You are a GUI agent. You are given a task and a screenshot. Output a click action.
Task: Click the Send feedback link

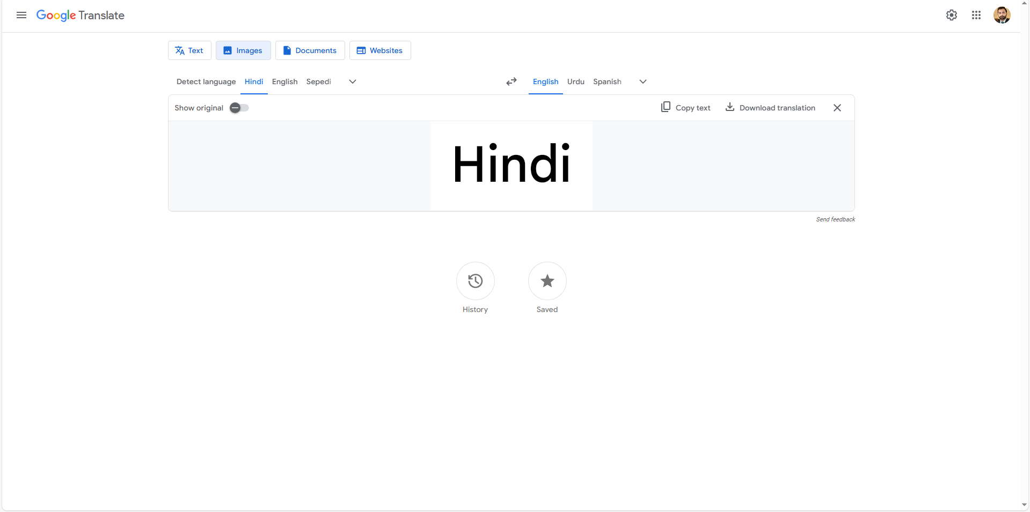point(835,219)
